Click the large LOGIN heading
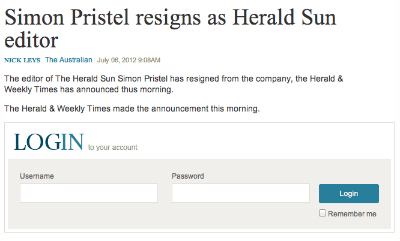This screenshot has width=400, height=241. 48,143
